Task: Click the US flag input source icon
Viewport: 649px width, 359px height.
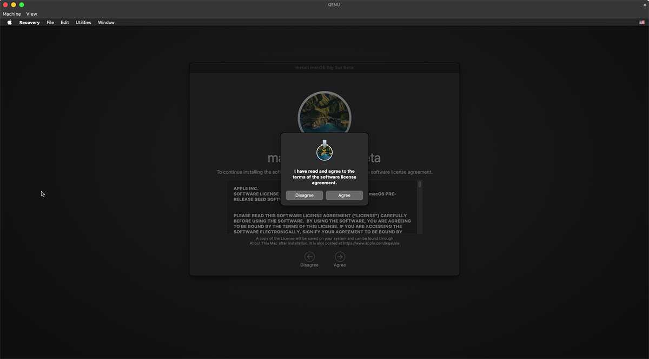Action: 642,23
